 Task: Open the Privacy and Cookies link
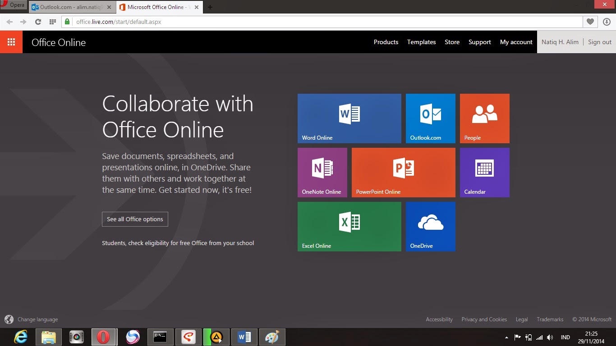484,319
